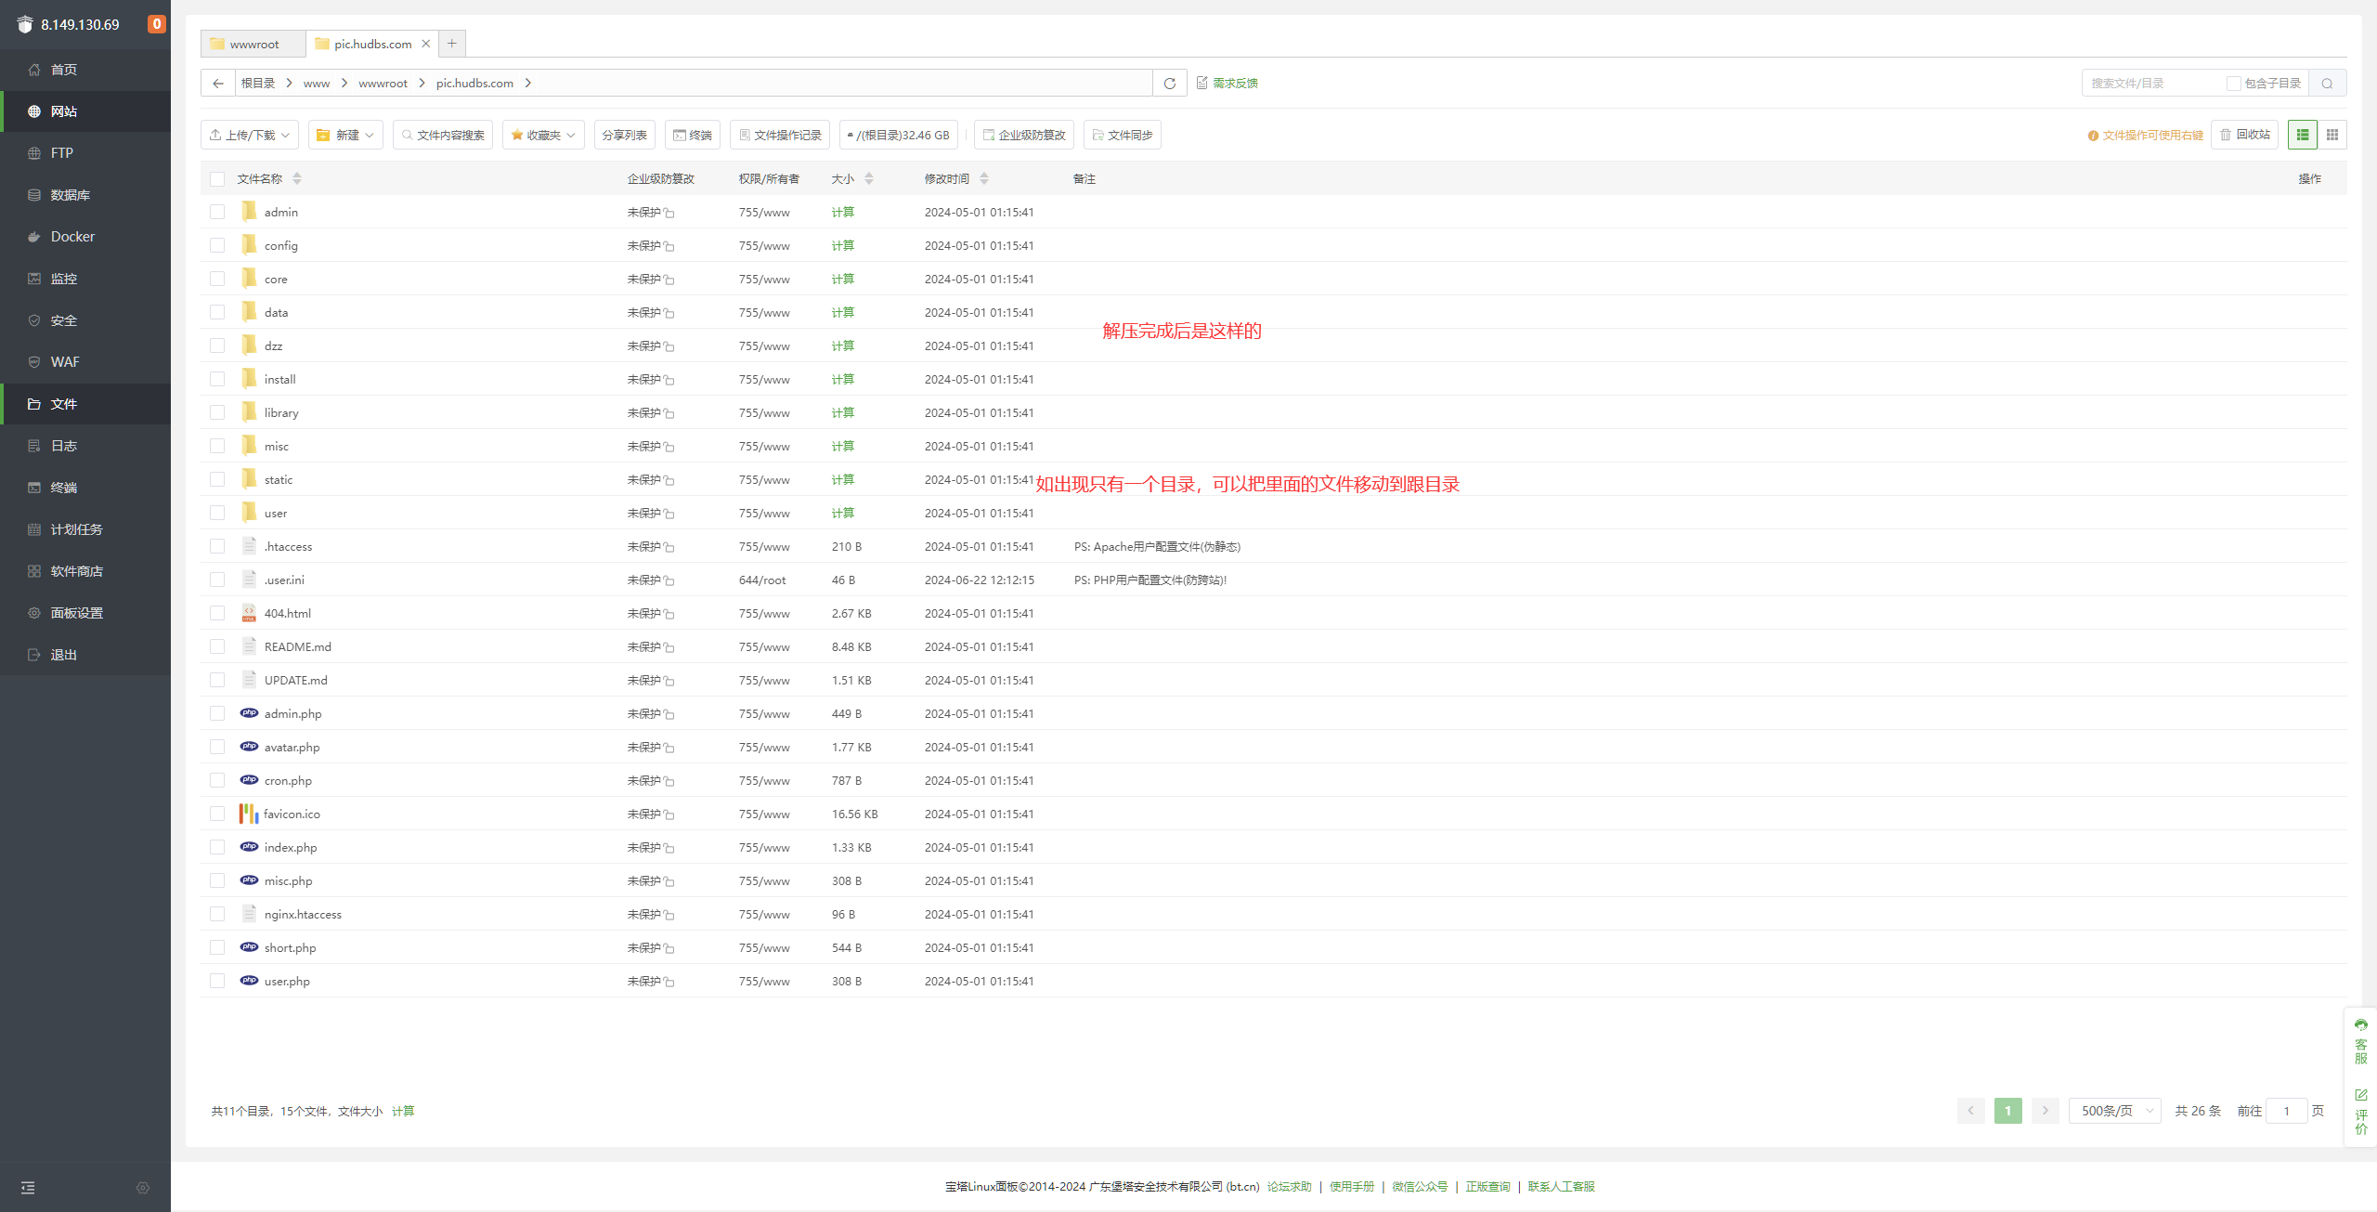Switch to grid view icon

click(x=2332, y=136)
